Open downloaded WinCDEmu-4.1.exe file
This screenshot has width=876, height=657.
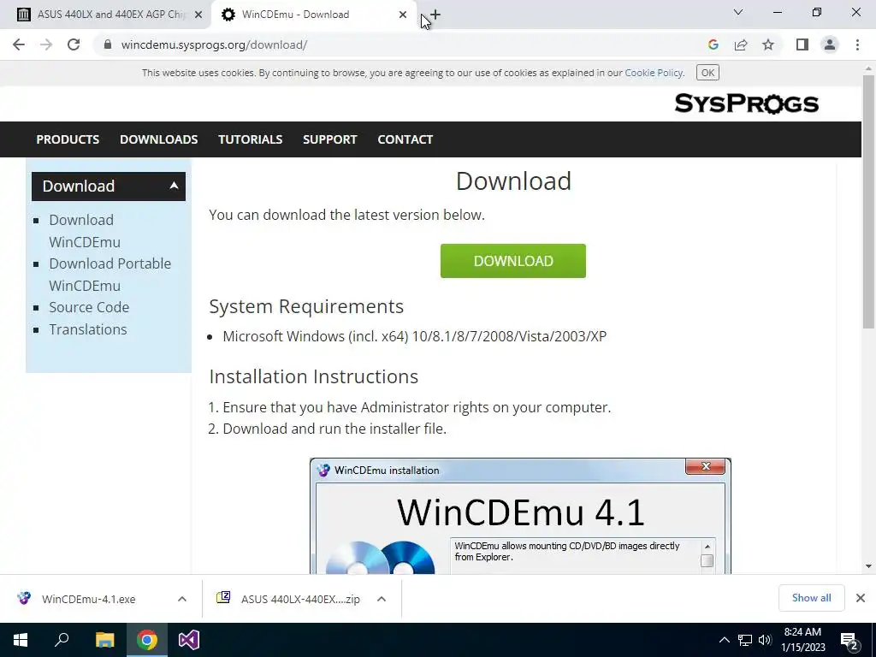point(88,599)
